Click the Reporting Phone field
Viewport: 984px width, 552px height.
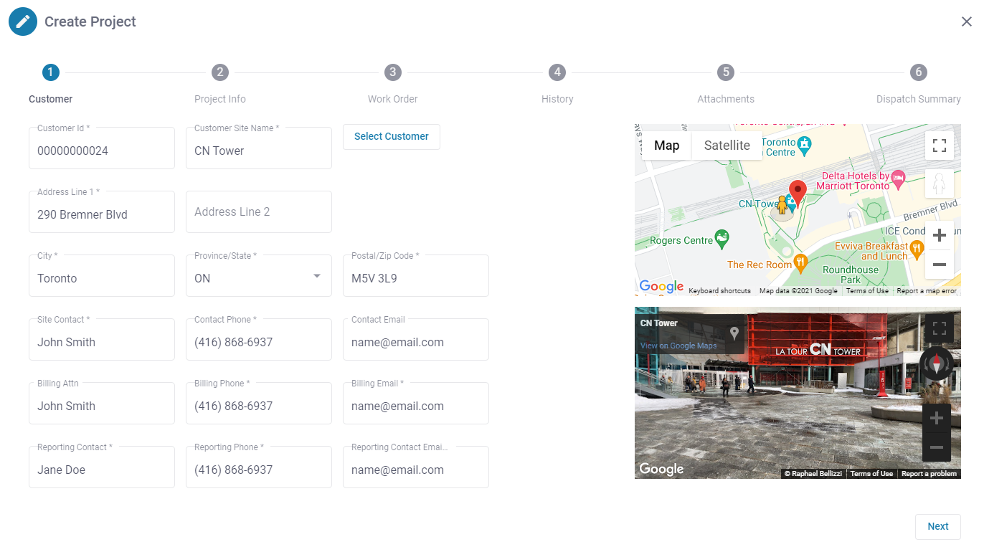click(x=259, y=467)
